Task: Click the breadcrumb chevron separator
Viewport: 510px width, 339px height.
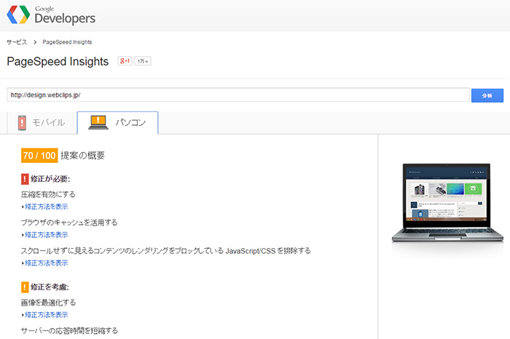Action: click(x=35, y=42)
